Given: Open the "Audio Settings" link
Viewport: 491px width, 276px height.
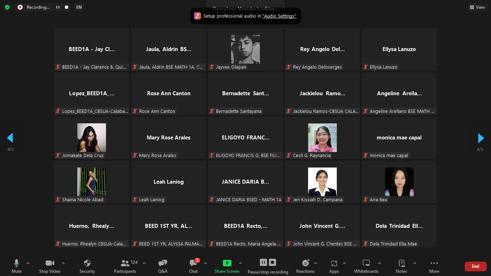Looking at the screenshot, I should (x=279, y=16).
